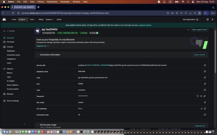Take a snapshot with the camera icon
This screenshot has width=217, height=135.
172,13
